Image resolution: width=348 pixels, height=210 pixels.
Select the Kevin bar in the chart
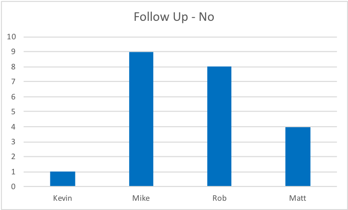tap(62, 179)
